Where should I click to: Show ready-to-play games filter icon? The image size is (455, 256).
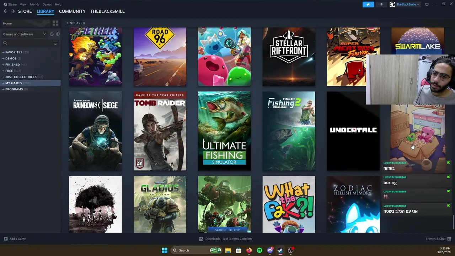[x=58, y=34]
